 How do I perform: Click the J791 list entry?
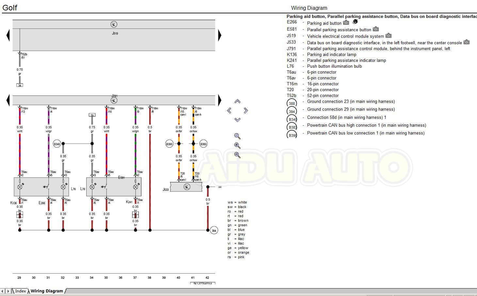pyautogui.click(x=368, y=49)
